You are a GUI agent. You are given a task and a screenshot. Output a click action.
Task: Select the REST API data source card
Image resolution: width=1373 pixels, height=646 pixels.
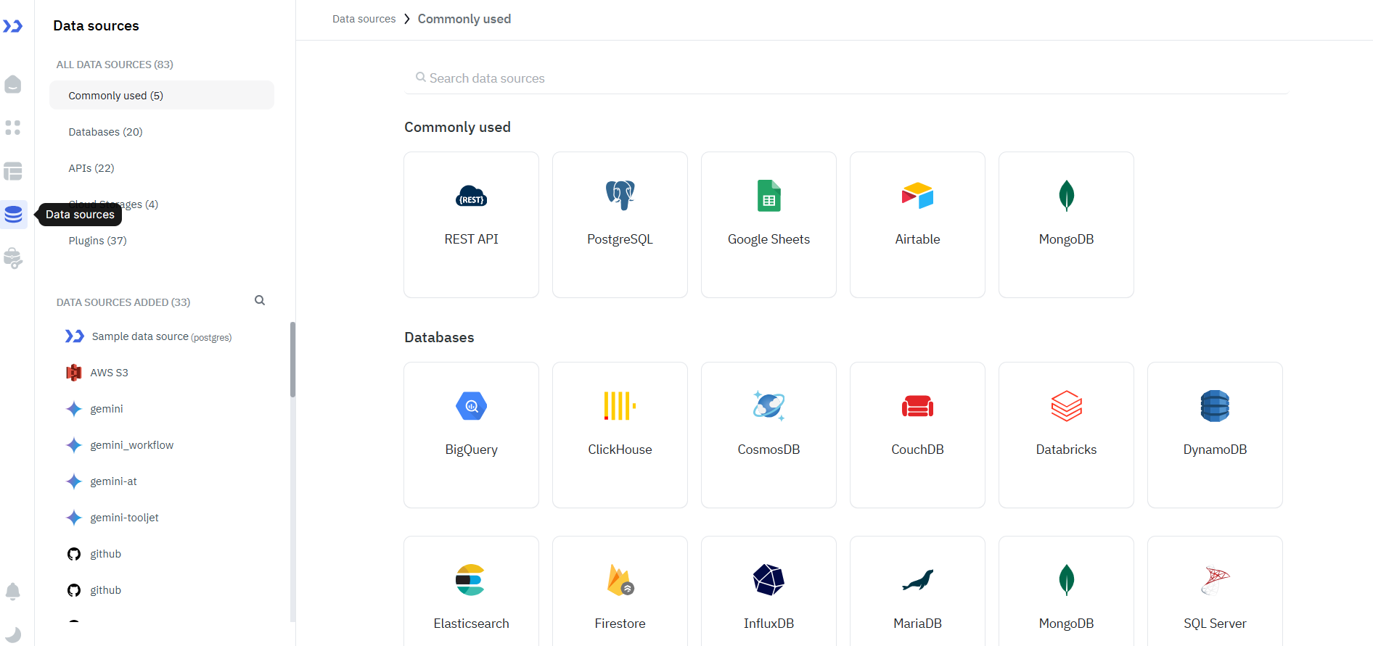tap(471, 224)
